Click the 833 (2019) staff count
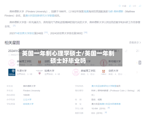Image resolution: width=142 pixels, height=115 pixels. 97,113
